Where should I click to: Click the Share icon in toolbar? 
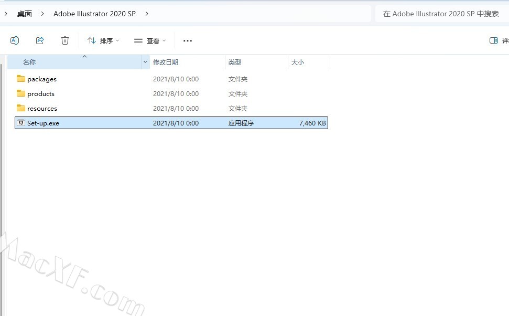(x=40, y=40)
